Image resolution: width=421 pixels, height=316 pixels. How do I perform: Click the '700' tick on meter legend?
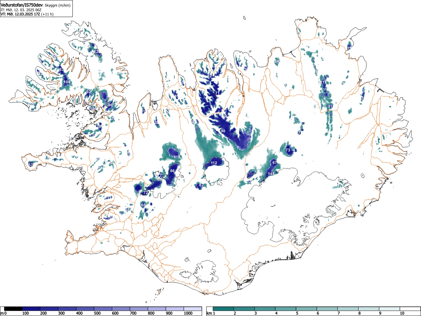(133, 313)
